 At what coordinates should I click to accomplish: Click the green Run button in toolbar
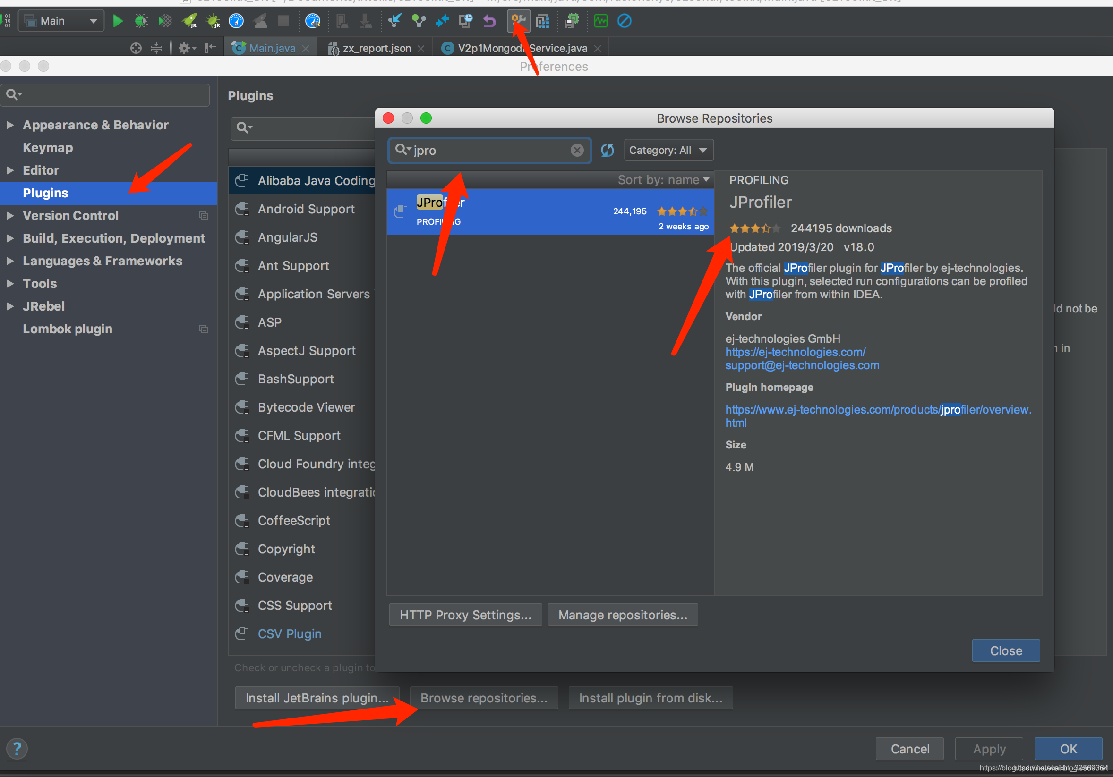117,21
